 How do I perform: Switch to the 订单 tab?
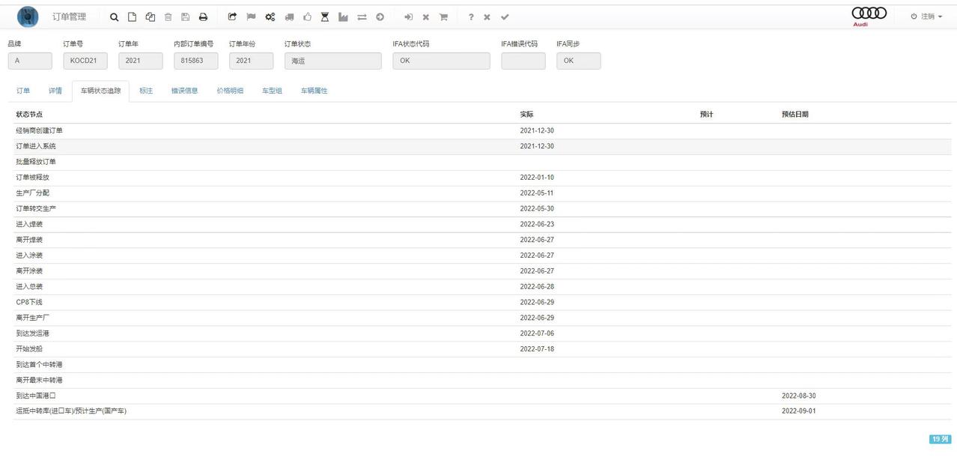23,91
